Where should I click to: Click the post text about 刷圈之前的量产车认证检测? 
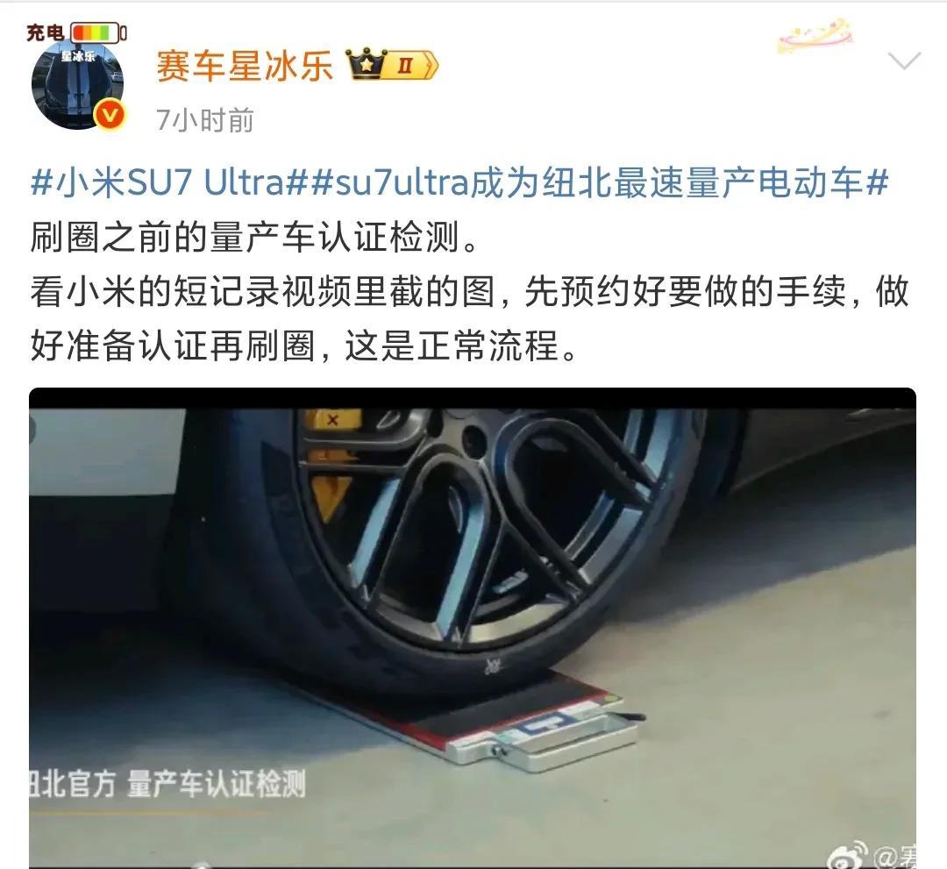(x=254, y=237)
